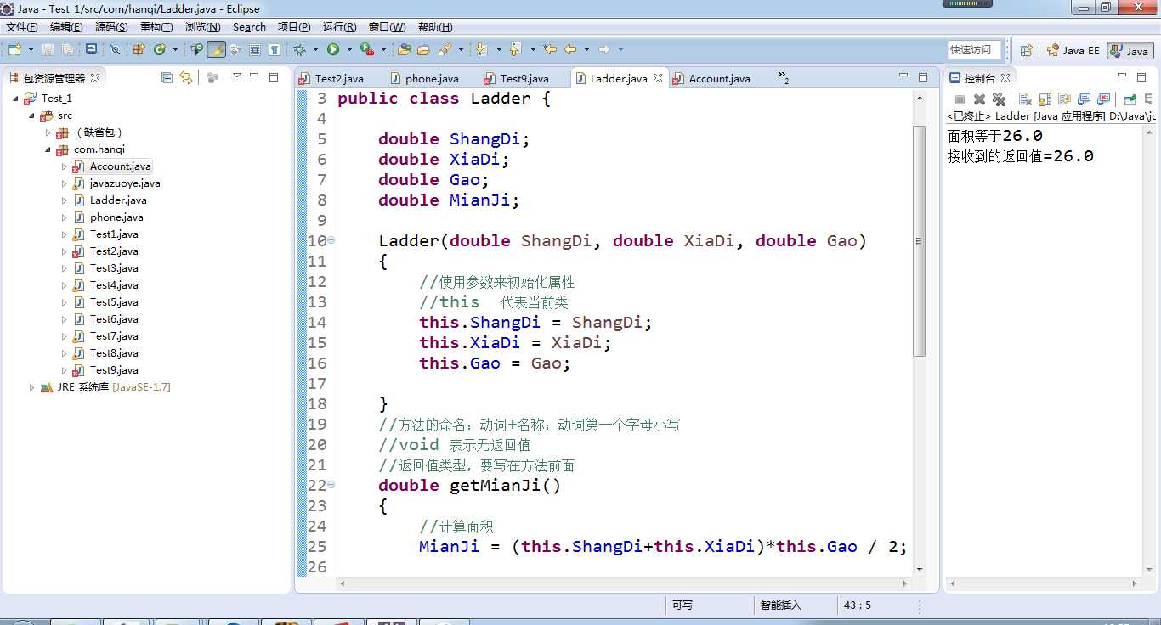Open External Tools dropdown arrow
This screenshot has width=1161, height=625.
tap(383, 49)
